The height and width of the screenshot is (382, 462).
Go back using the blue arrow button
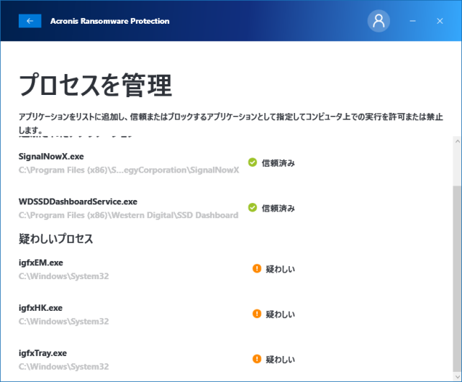[x=30, y=21]
